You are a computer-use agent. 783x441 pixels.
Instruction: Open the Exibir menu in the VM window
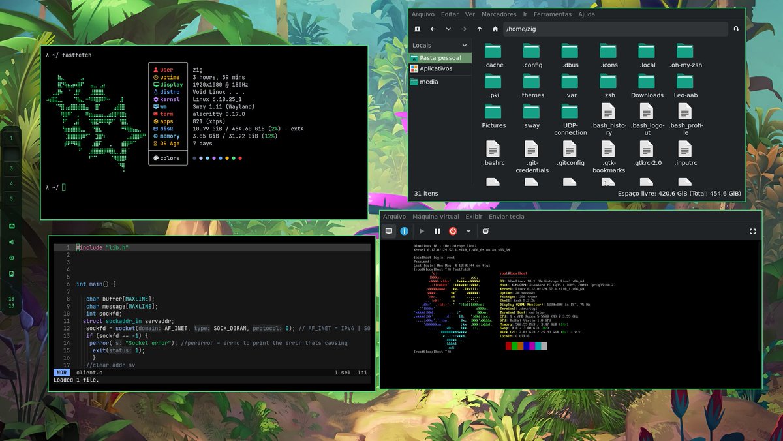click(474, 217)
